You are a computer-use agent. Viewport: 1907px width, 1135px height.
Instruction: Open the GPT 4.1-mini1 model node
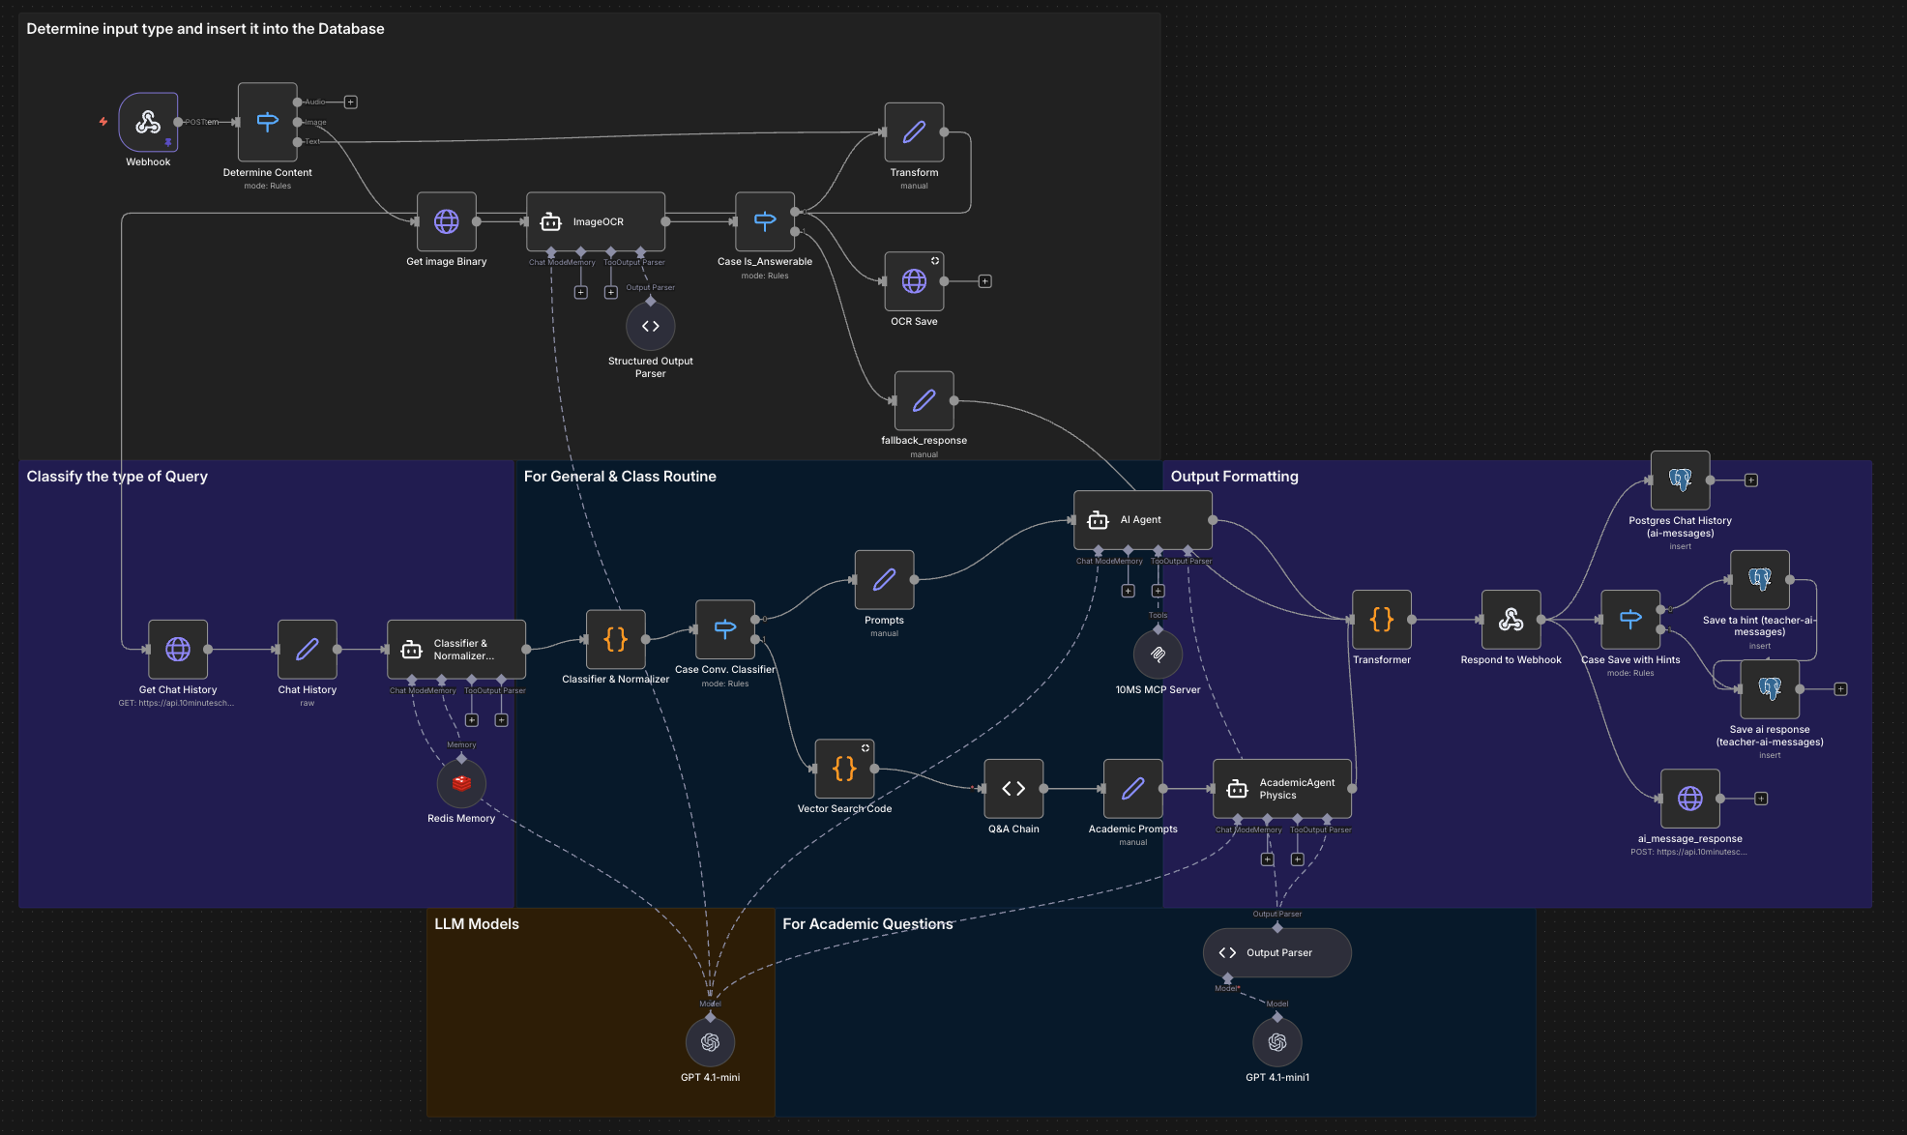pos(1277,1042)
